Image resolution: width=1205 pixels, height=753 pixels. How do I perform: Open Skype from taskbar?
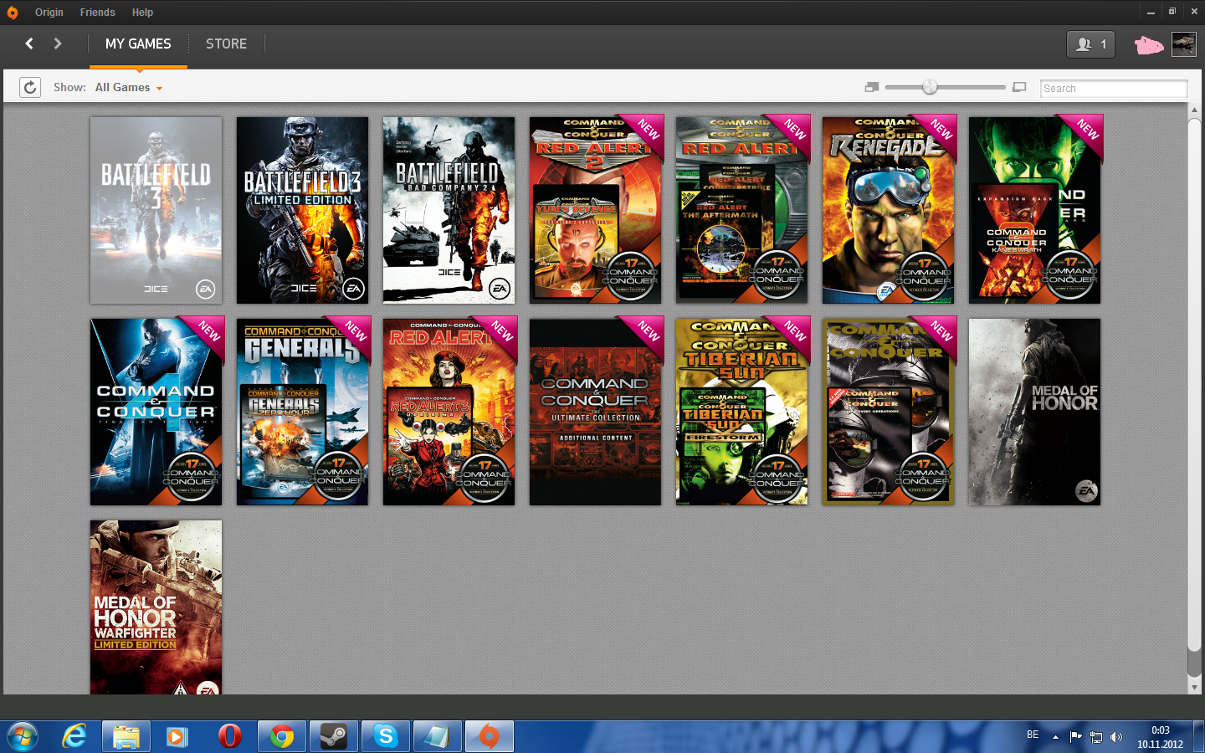(x=386, y=737)
